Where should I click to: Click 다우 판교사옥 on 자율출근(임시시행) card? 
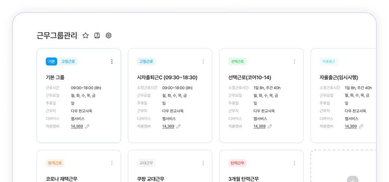(x=356, y=111)
